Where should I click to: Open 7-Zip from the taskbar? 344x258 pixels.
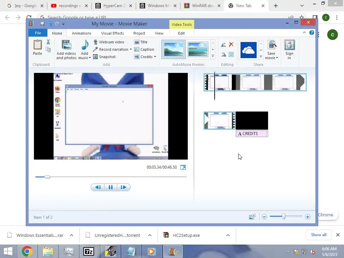[89, 251]
